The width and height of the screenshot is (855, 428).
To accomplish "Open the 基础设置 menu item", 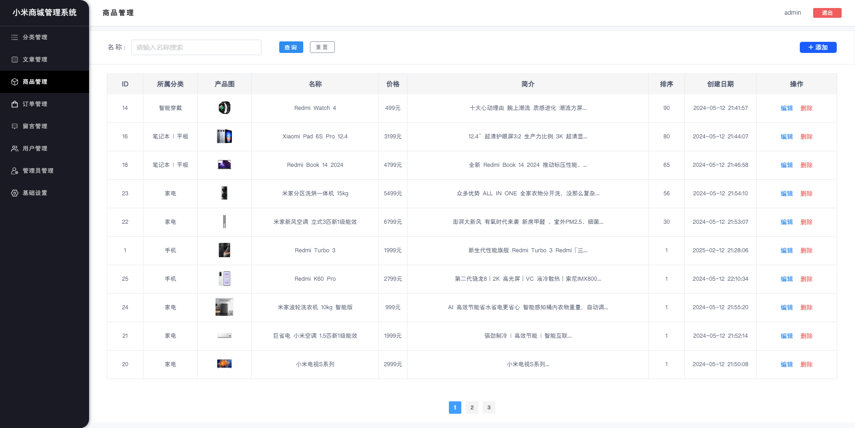I will (x=45, y=193).
